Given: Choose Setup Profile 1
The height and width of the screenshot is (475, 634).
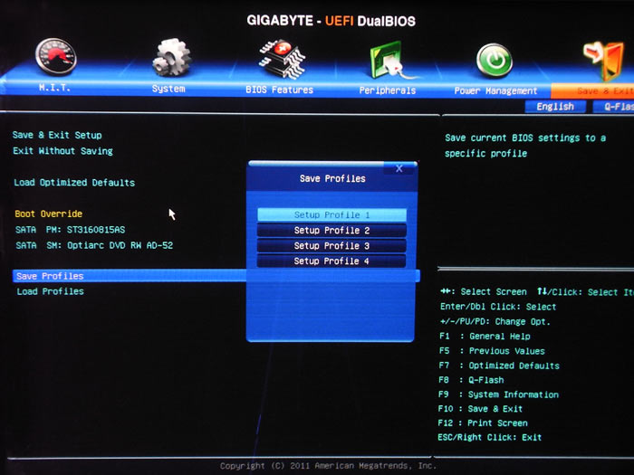Looking at the screenshot, I should pos(331,215).
